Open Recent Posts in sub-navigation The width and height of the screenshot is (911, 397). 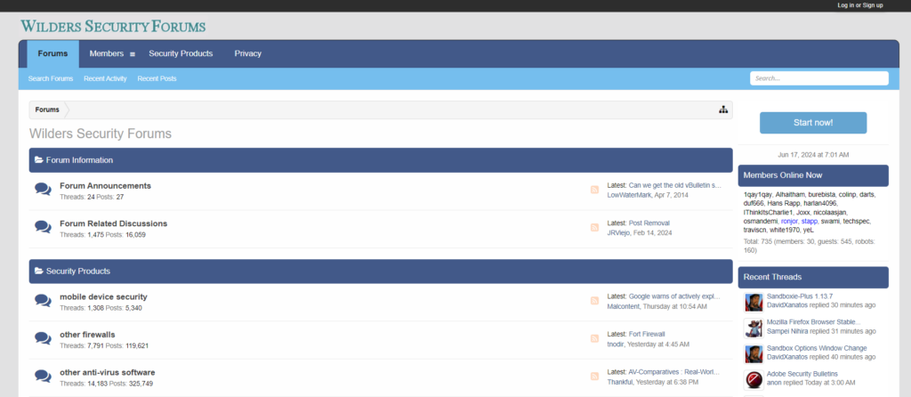[157, 78]
